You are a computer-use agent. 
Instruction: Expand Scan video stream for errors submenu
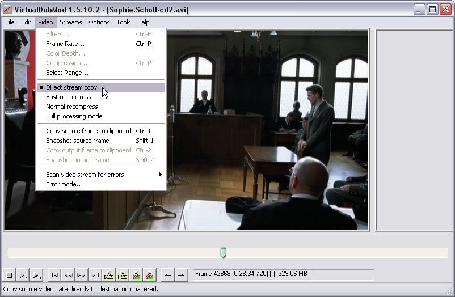[x=85, y=175]
